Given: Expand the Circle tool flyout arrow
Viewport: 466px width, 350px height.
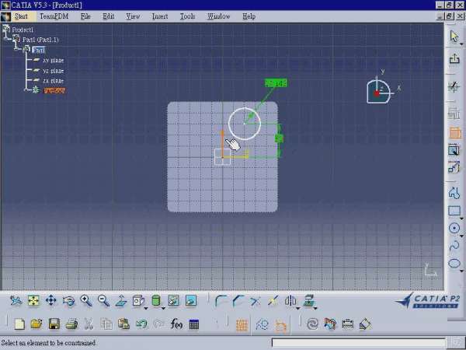Looking at the screenshot, I should point(461,236).
